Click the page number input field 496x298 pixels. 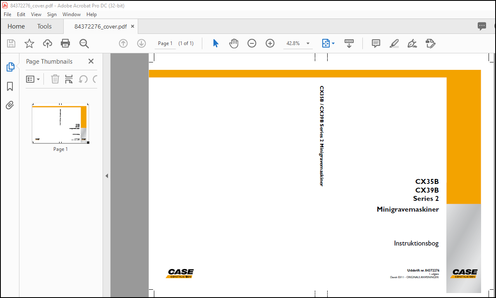(x=165, y=43)
